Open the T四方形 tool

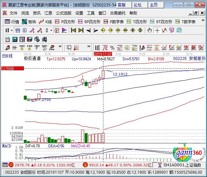pyautogui.click(x=137, y=22)
